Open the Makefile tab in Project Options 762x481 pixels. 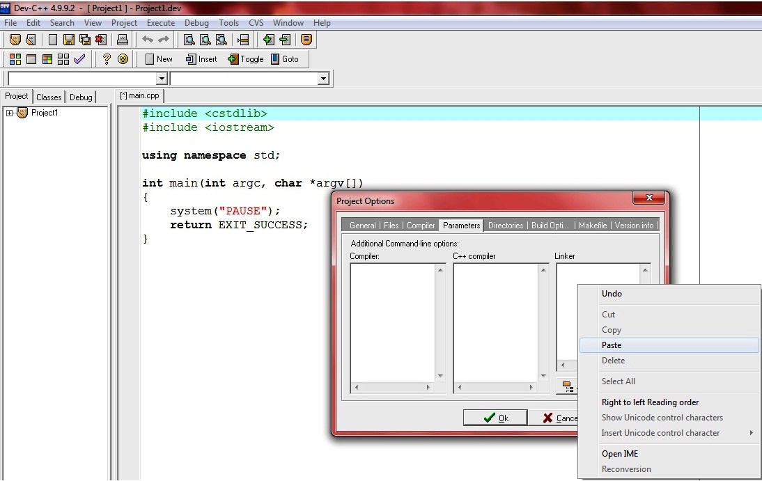[x=593, y=226]
